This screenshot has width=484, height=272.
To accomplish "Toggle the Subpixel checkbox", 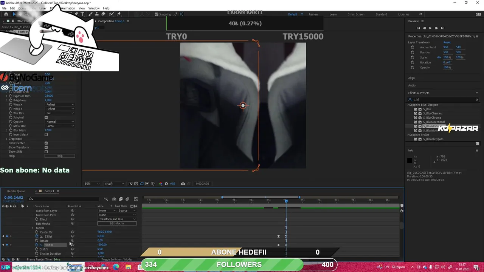I will [x=46, y=117].
